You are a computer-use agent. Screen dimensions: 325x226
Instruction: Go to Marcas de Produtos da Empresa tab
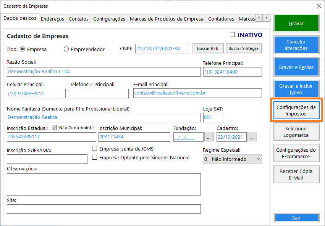[x=167, y=19]
